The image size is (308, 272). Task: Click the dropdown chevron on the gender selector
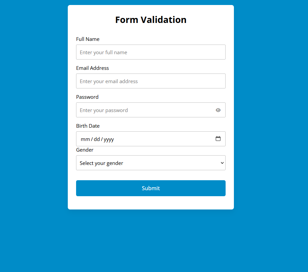222,163
